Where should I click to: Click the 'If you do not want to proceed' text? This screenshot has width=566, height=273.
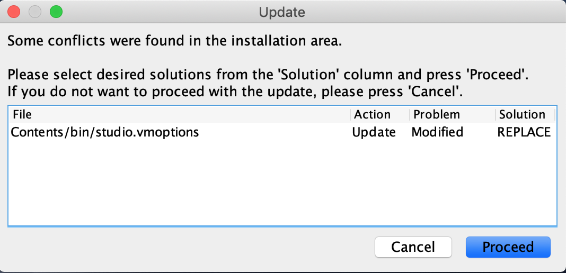click(235, 92)
